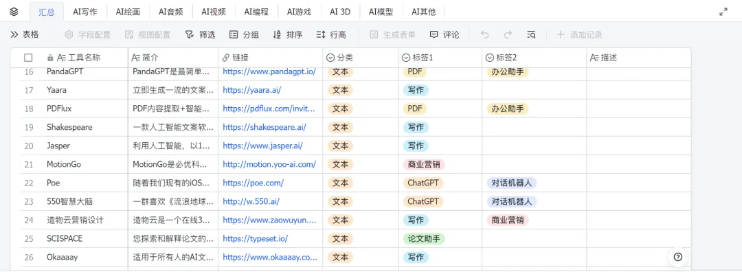Click the 评论 comments button
Viewport: 742px width, 272px height.
coord(445,34)
